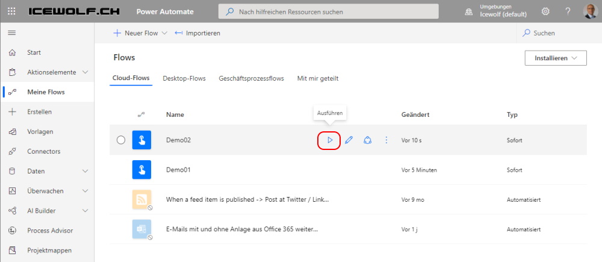Viewport: 602px width, 262px height.
Task: Select Meine Flows in the sidebar
Action: [47, 92]
